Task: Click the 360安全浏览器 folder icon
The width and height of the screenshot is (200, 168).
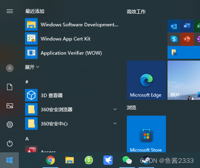Action: click(31, 109)
